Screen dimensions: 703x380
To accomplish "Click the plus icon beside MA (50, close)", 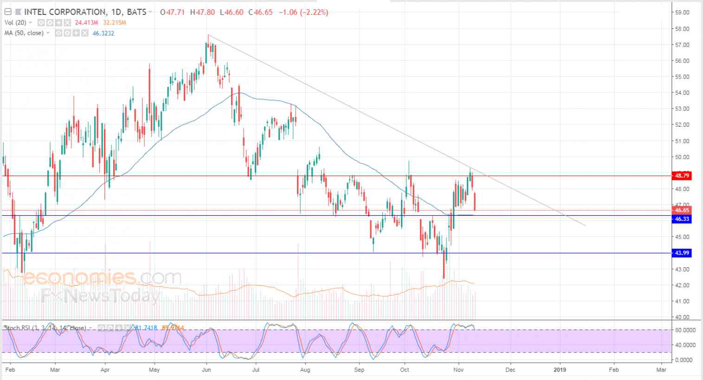I will click(x=76, y=33).
